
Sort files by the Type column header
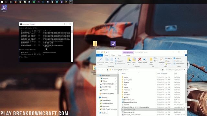[175, 73]
